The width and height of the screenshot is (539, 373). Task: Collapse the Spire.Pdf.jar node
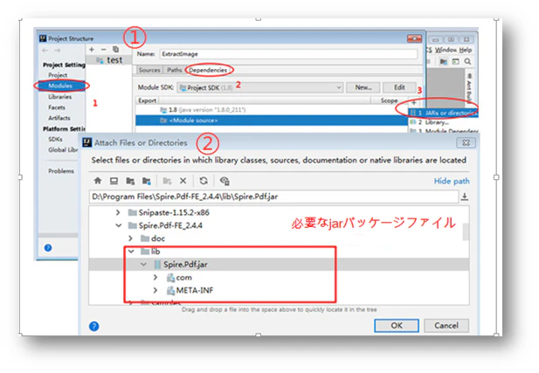click(143, 265)
